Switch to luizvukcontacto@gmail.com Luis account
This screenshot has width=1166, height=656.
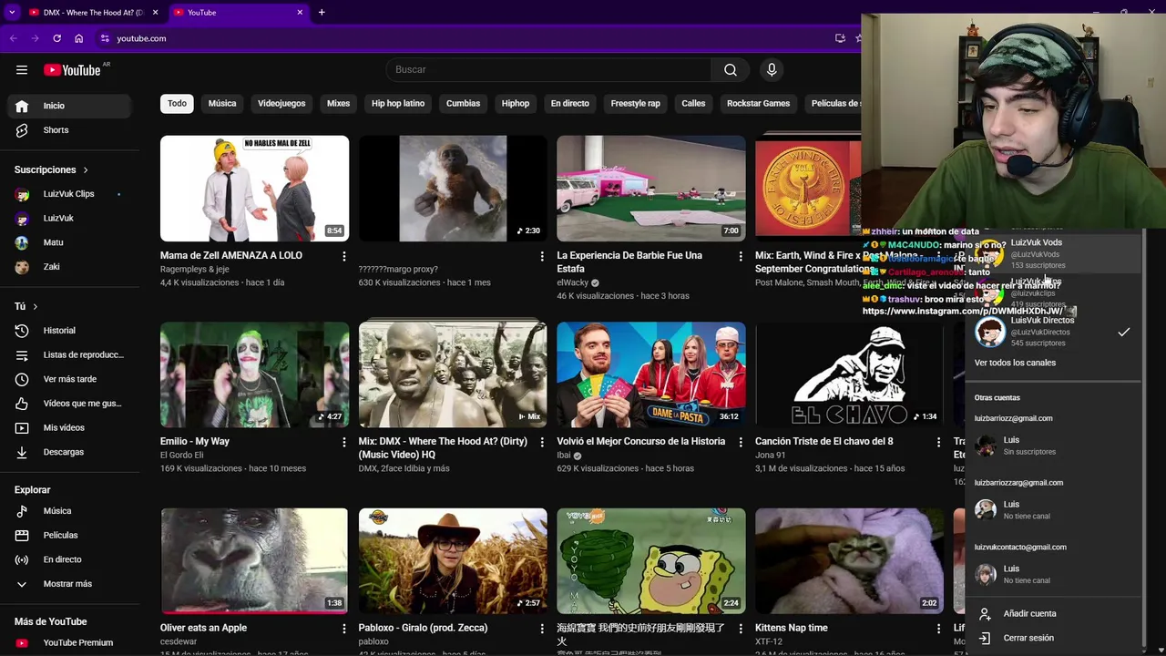1052,574
